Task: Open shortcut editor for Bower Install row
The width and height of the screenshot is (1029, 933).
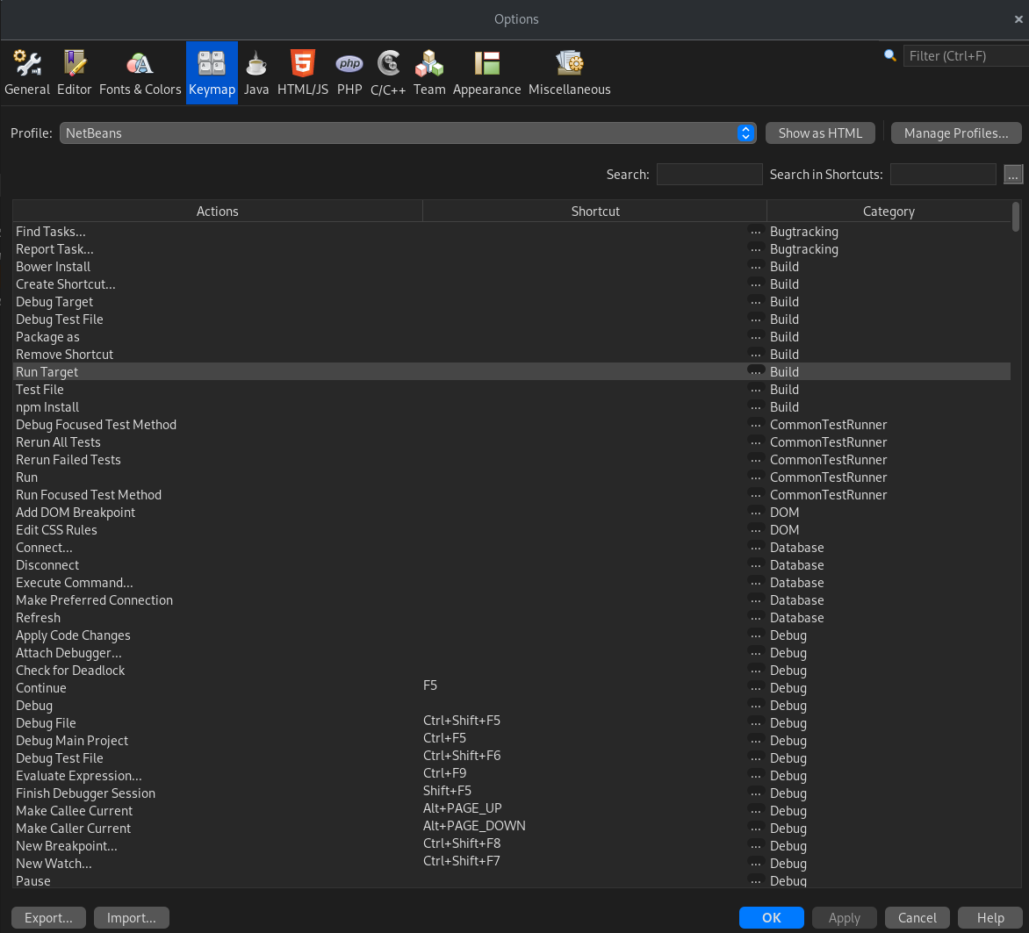Action: pos(755,267)
